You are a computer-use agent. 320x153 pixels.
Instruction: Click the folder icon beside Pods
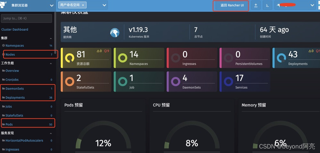3,125
